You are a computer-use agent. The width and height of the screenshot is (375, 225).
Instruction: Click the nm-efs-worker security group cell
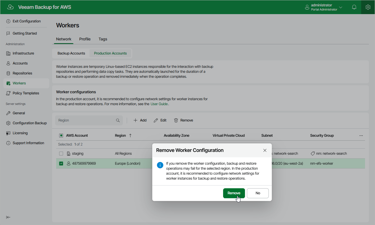point(322,164)
